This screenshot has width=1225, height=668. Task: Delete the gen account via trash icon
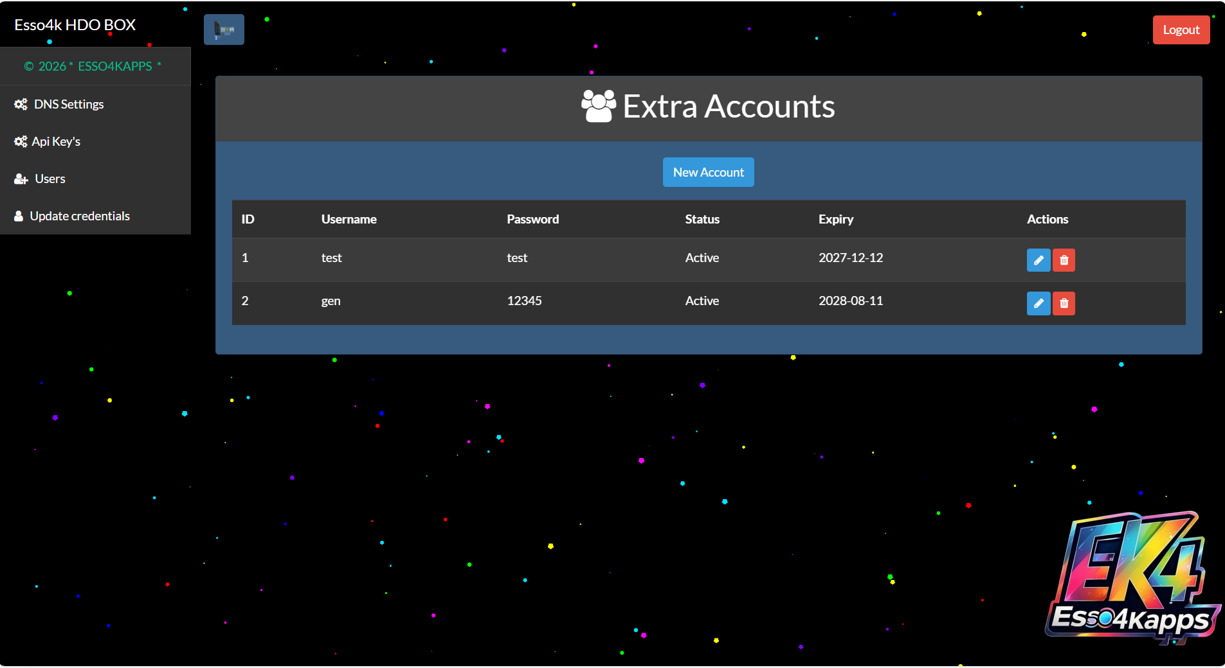[1064, 303]
